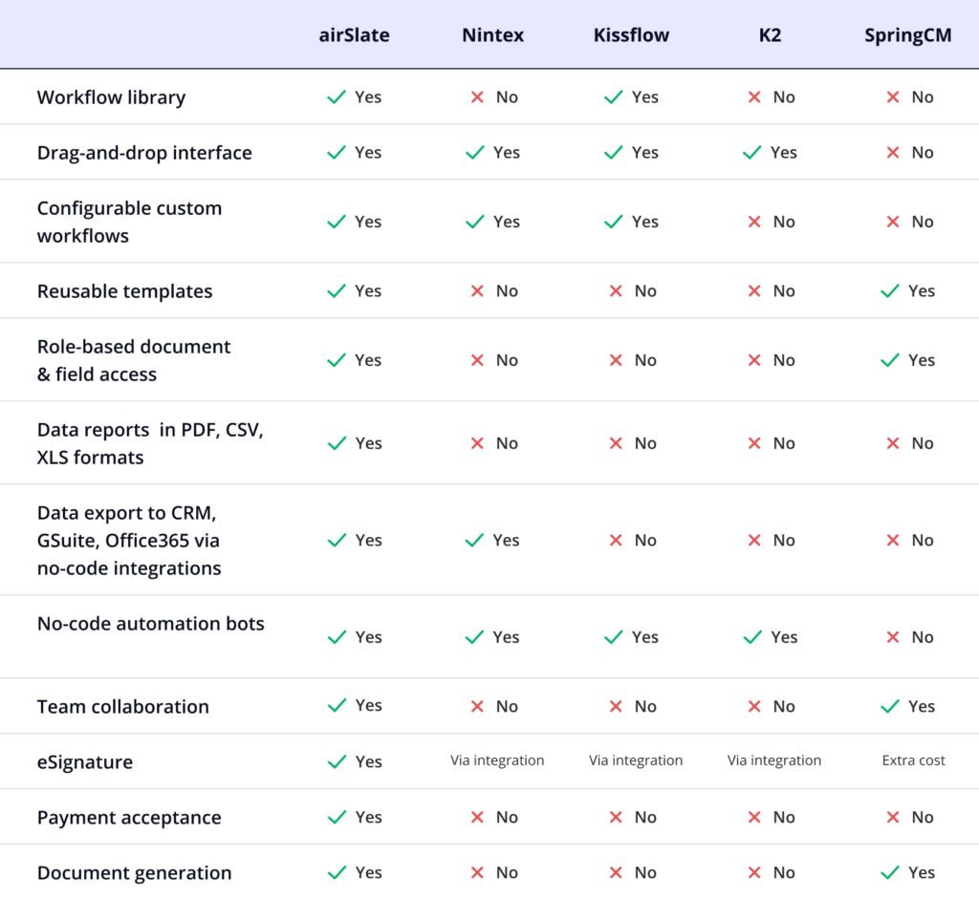Click the red X for Nintex Payment acceptance
979x899 pixels.
pyautogui.click(x=477, y=818)
